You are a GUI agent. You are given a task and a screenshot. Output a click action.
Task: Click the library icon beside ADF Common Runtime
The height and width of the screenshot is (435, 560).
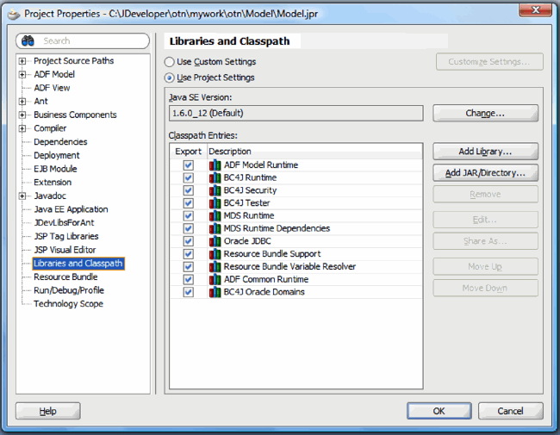[x=215, y=279]
